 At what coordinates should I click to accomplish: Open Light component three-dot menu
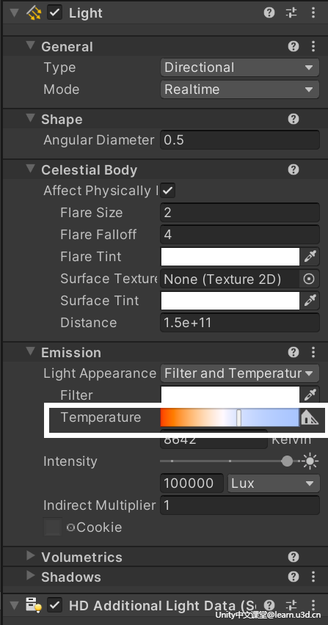[313, 12]
